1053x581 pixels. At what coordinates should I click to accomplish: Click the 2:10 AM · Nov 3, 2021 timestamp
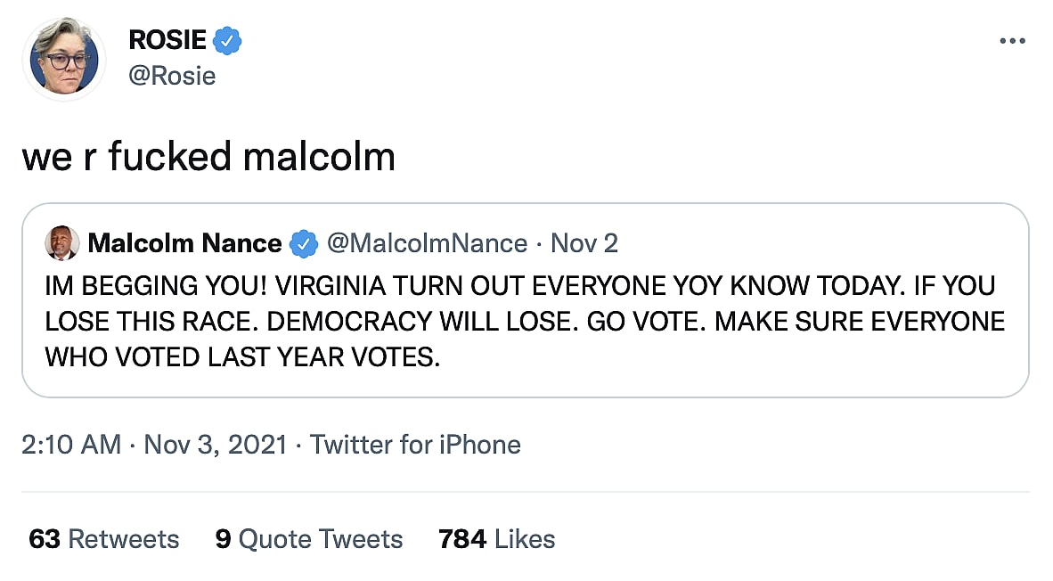[x=154, y=445]
